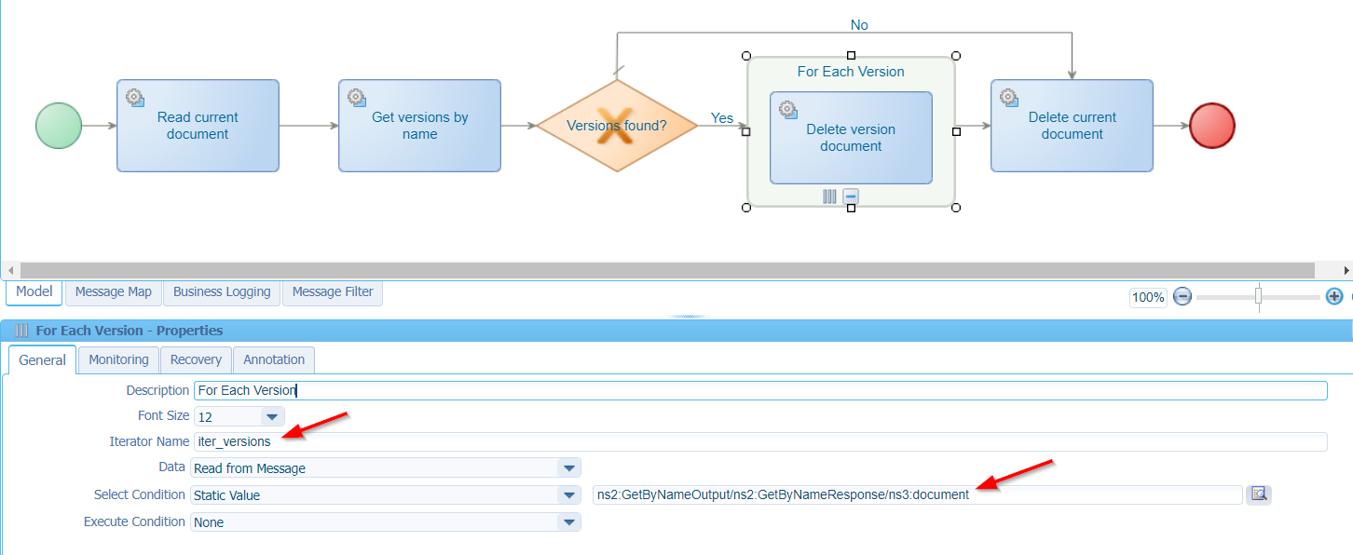Screen dimensions: 1353x555
Task: Open the Font Size dropdown
Action: 271,416
